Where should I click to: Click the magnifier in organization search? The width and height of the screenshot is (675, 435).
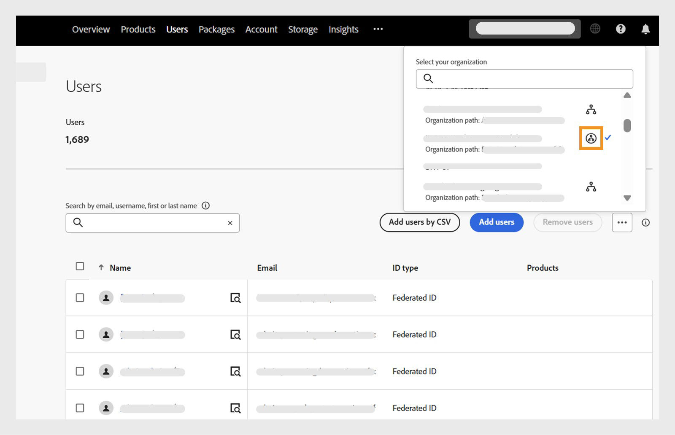pos(428,78)
